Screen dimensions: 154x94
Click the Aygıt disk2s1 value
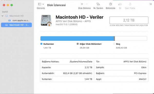143,79
